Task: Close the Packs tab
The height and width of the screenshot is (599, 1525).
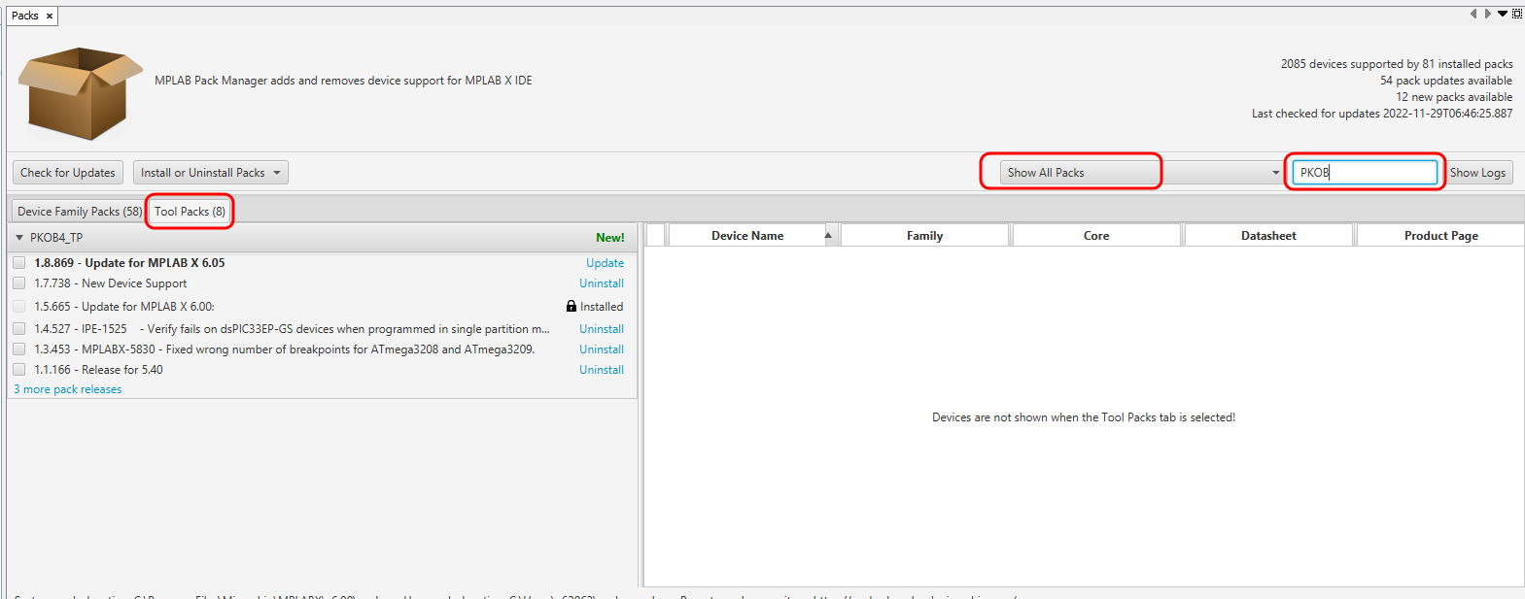Action: click(x=50, y=17)
